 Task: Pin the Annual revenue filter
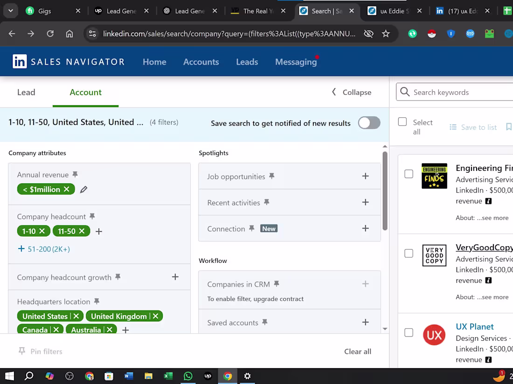click(x=75, y=175)
